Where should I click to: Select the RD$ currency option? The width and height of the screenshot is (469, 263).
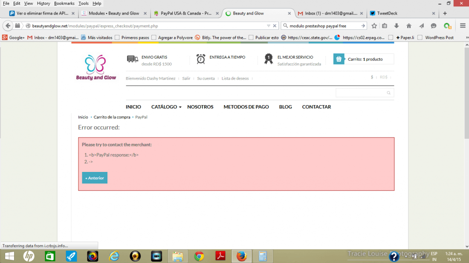383,77
